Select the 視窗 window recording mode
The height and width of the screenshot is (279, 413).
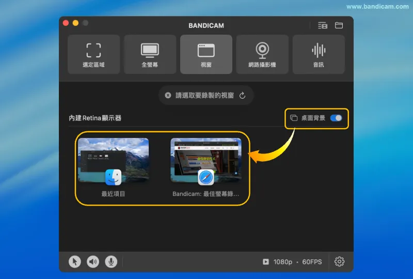(x=206, y=54)
